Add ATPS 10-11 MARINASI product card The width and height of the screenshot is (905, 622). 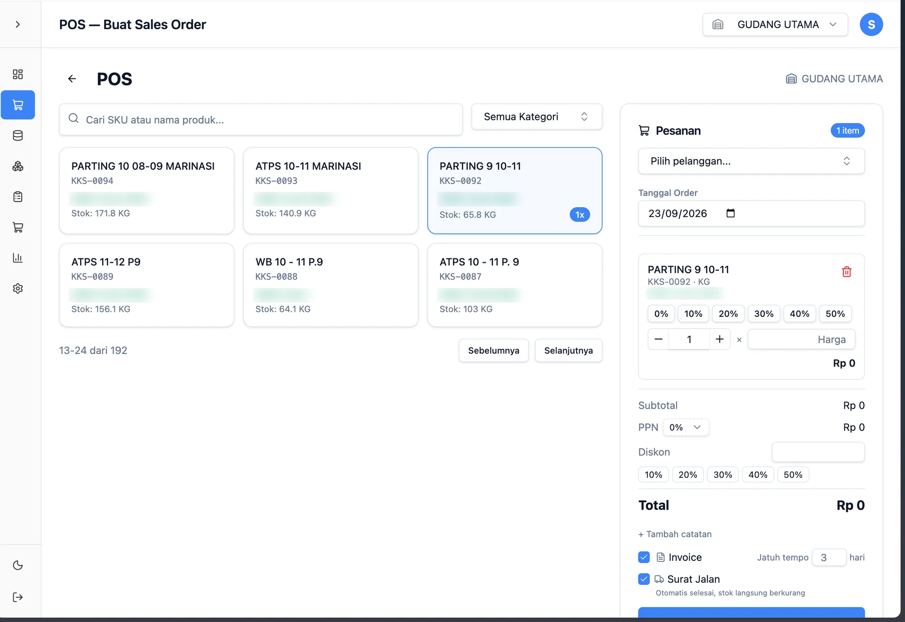point(331,191)
